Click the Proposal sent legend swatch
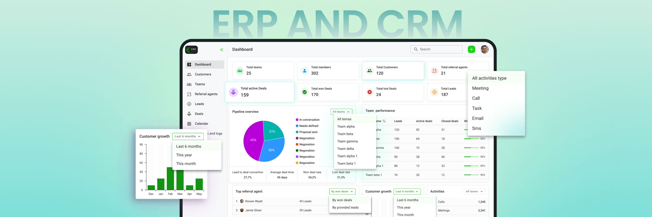This screenshot has height=217, width=652. point(297,132)
